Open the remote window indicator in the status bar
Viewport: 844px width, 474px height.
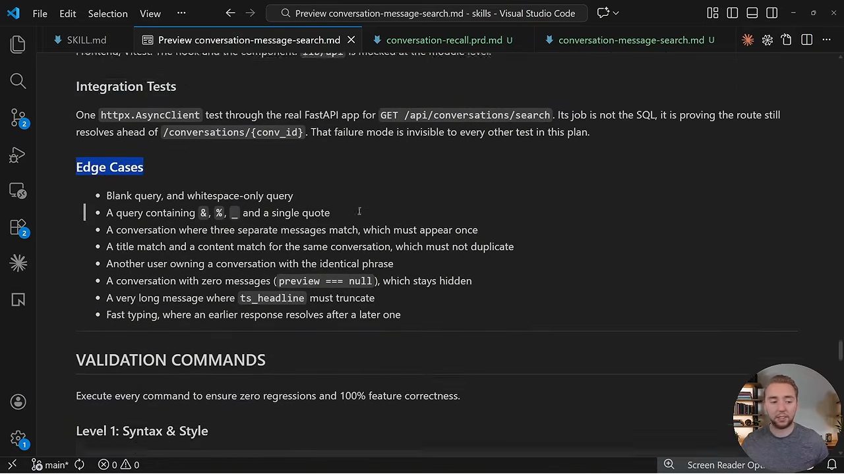13,465
